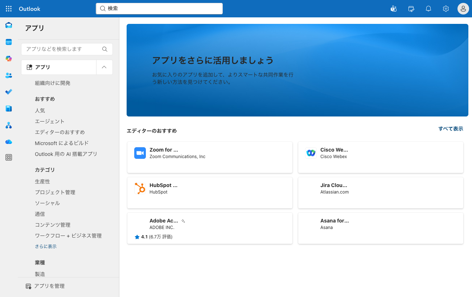This screenshot has height=297, width=472.
Task: Open OneDrive cloud icon in rail
Action: (9, 142)
